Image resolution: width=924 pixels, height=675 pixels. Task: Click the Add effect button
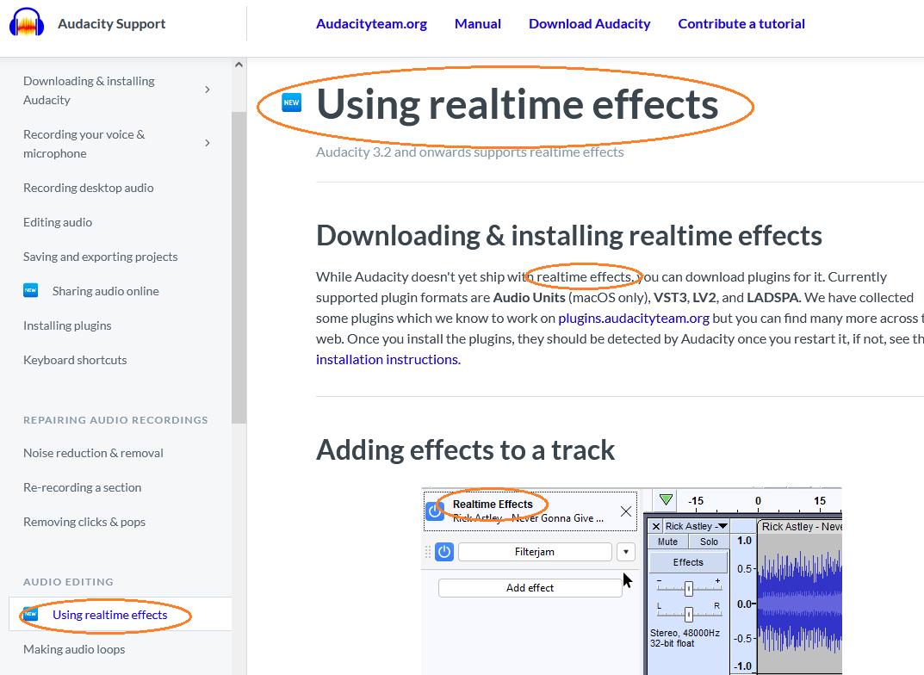pos(530,587)
